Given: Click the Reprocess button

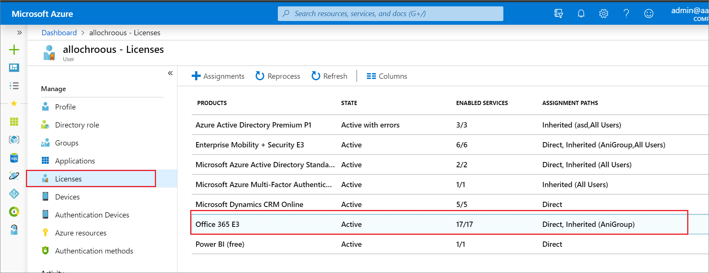Looking at the screenshot, I should point(278,76).
